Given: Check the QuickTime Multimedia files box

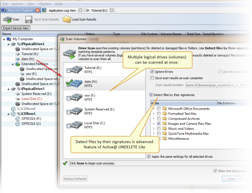Looking at the screenshot, I should tap(159, 133).
